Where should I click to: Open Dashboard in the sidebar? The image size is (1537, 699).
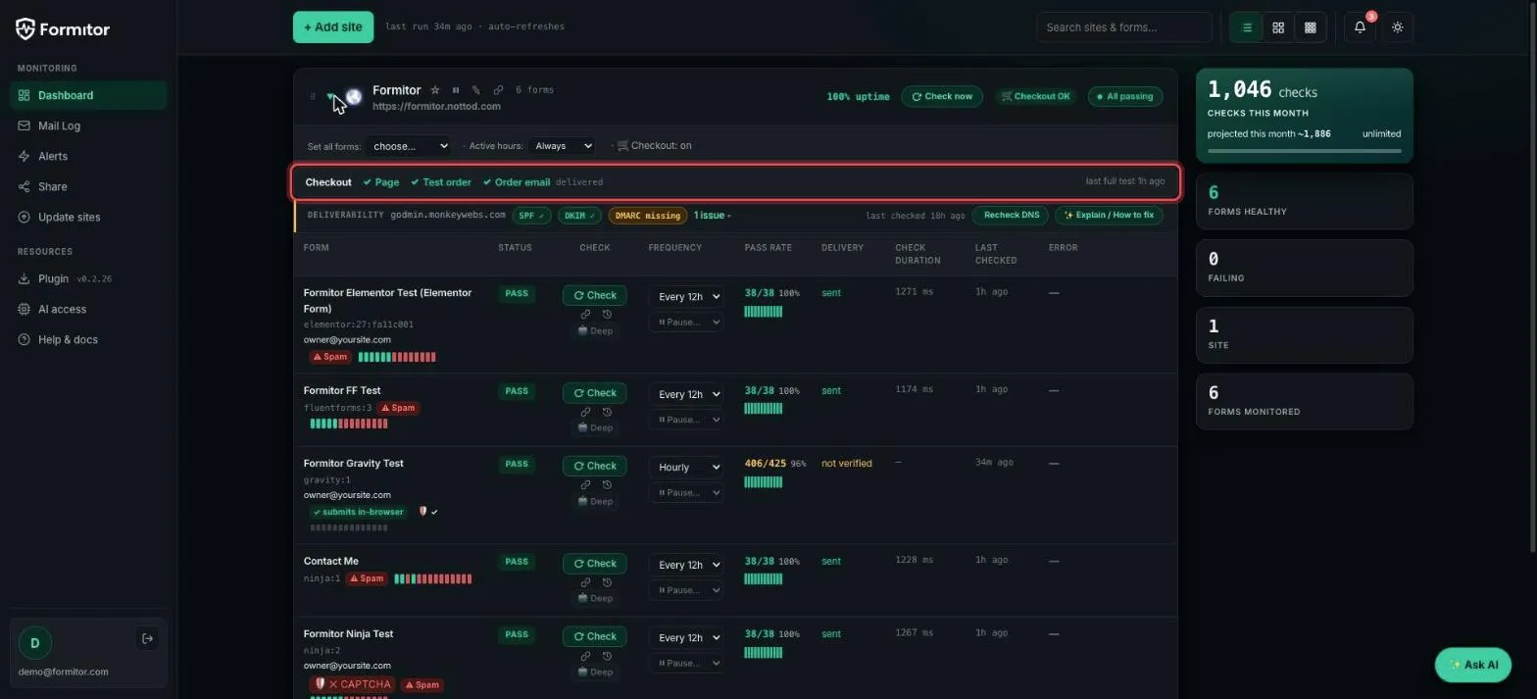click(x=88, y=96)
